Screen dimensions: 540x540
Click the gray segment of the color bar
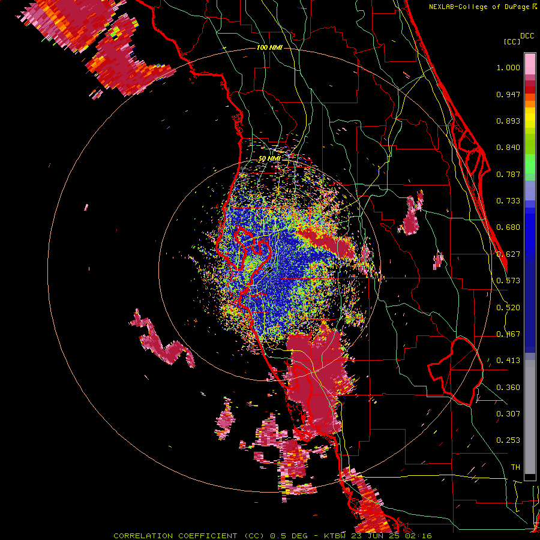tap(530, 417)
